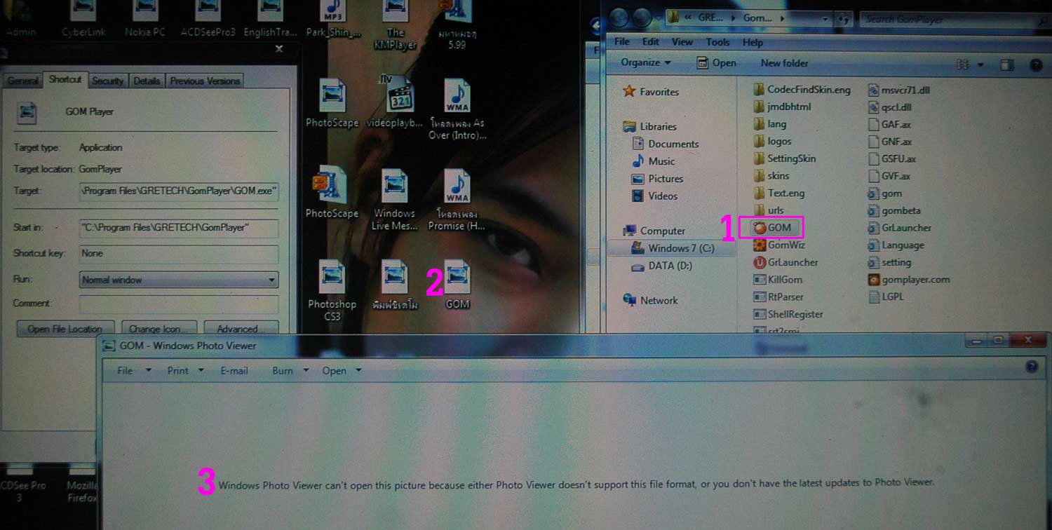Select the gombeta settings file

(x=894, y=210)
